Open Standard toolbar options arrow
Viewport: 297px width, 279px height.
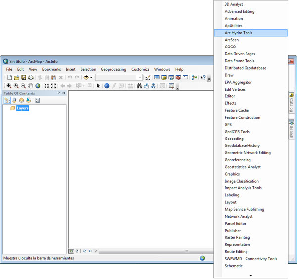pos(209,79)
